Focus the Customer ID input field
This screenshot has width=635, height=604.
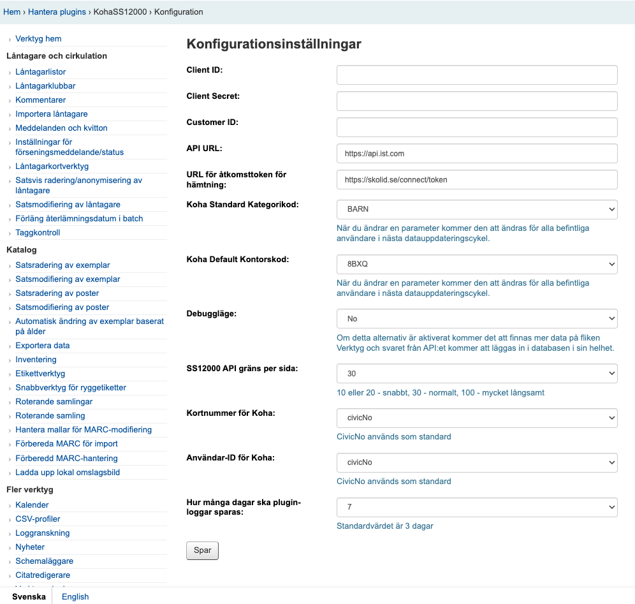(x=477, y=127)
